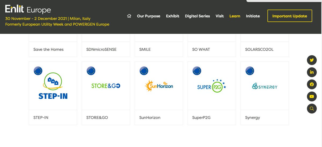Click the STEP-IN card title
Image resolution: width=322 pixels, height=147 pixels.
[41, 118]
